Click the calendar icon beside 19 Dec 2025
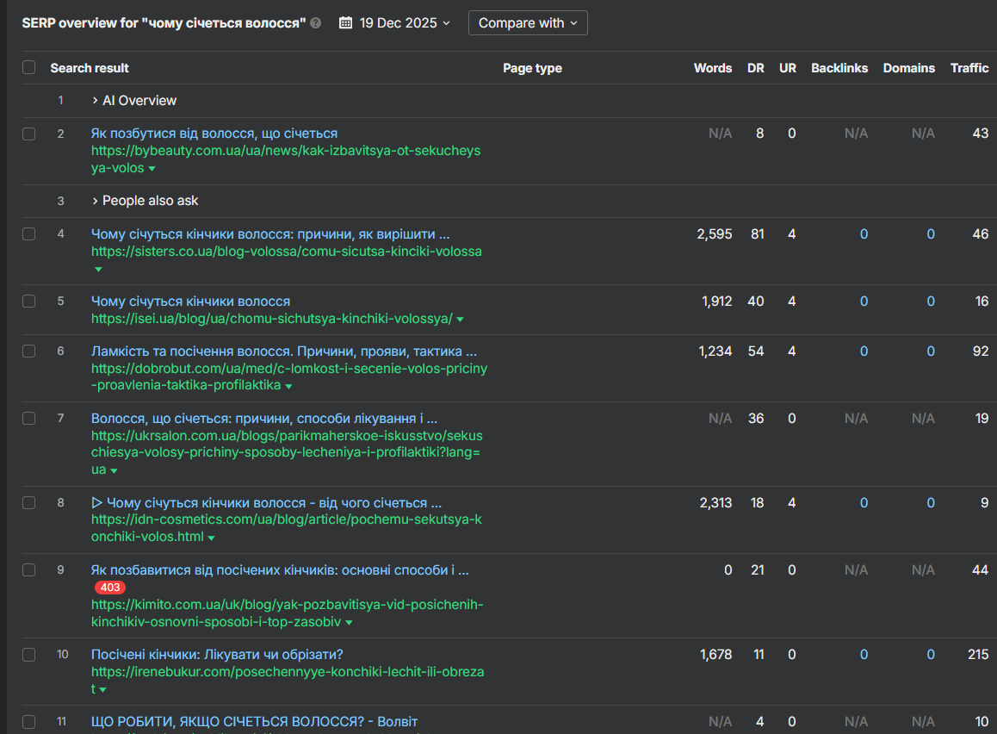 click(345, 23)
